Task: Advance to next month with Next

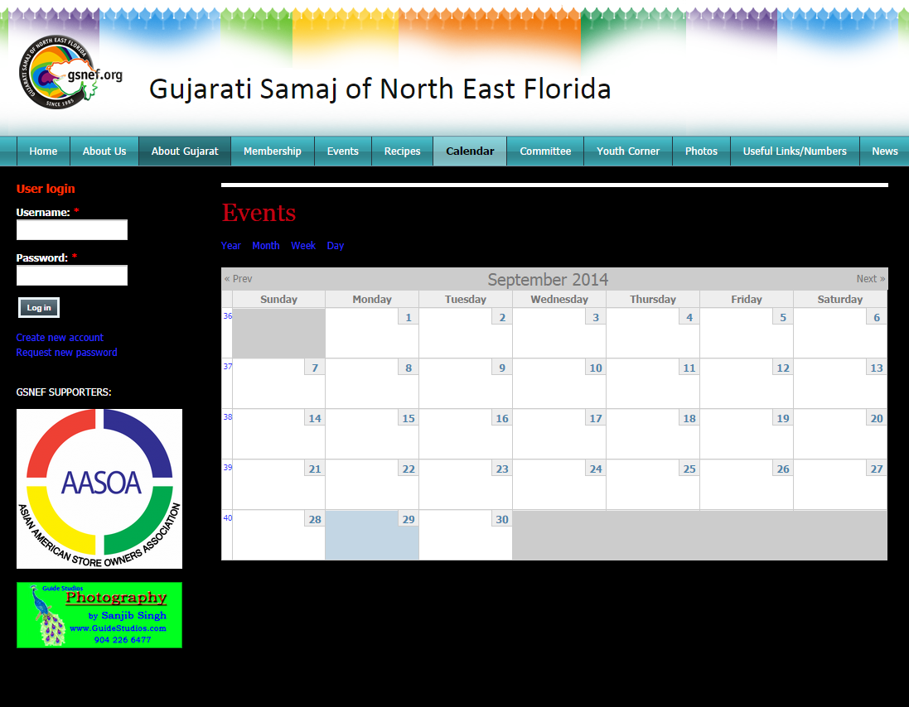Action: pyautogui.click(x=870, y=279)
